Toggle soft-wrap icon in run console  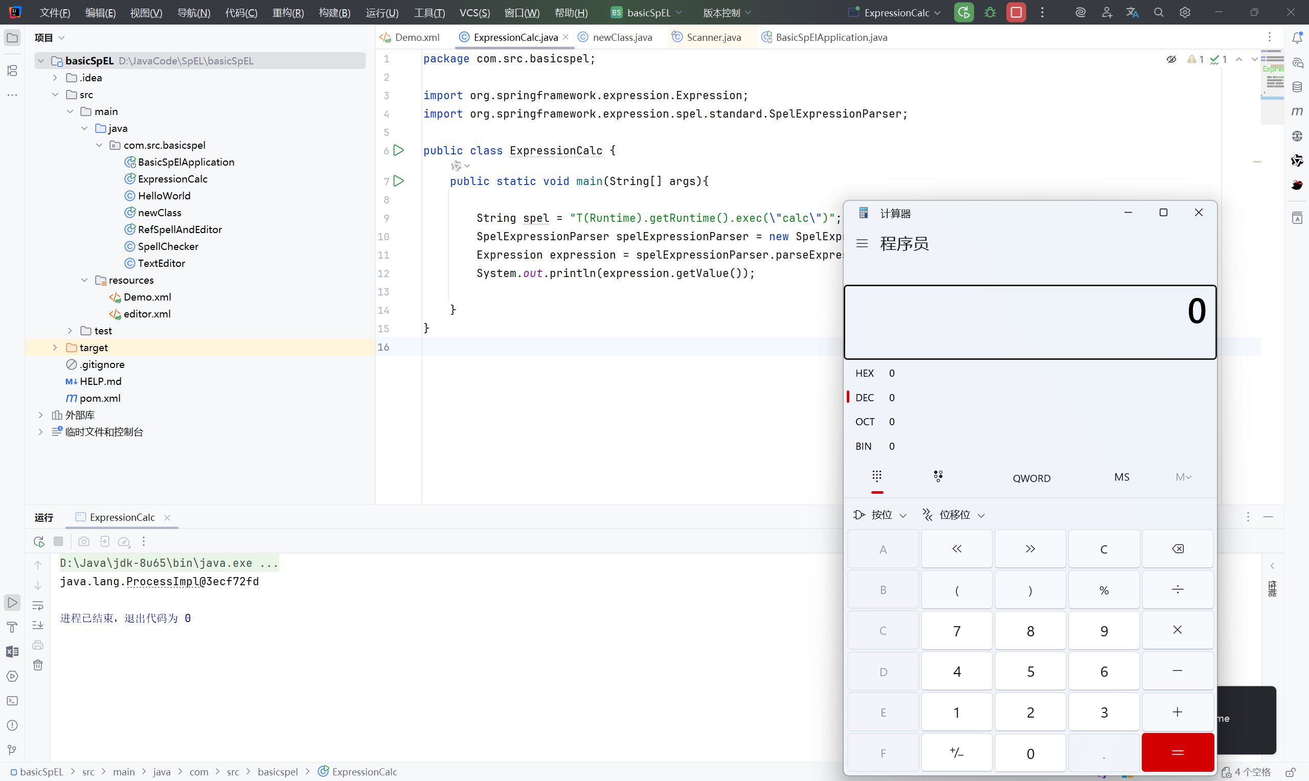[38, 605]
